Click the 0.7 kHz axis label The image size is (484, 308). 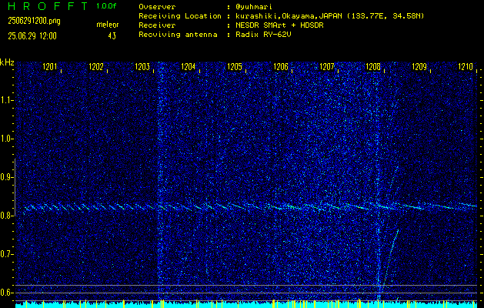(x=7, y=254)
